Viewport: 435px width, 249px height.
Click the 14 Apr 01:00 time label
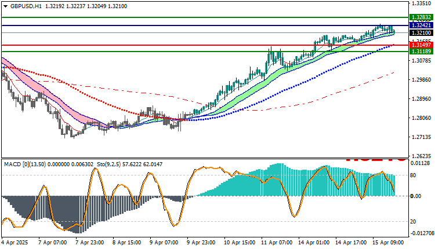[x=314, y=243]
